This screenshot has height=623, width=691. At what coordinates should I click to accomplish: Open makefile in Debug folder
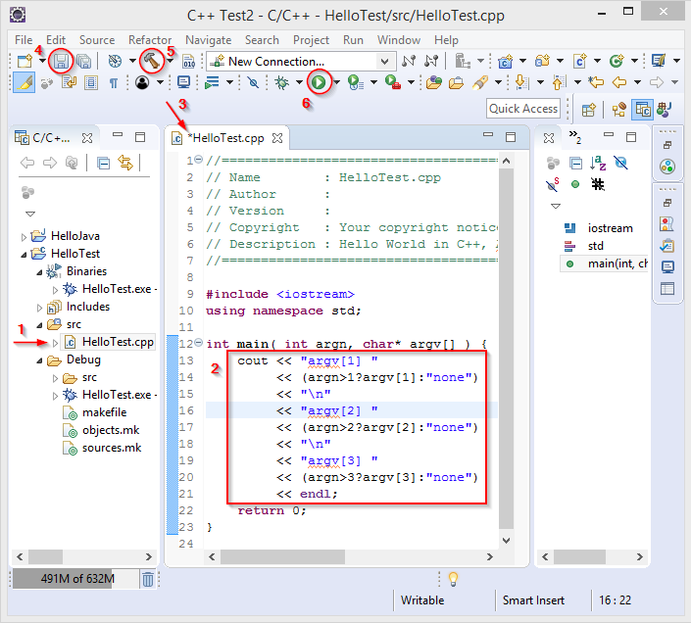pos(105,412)
